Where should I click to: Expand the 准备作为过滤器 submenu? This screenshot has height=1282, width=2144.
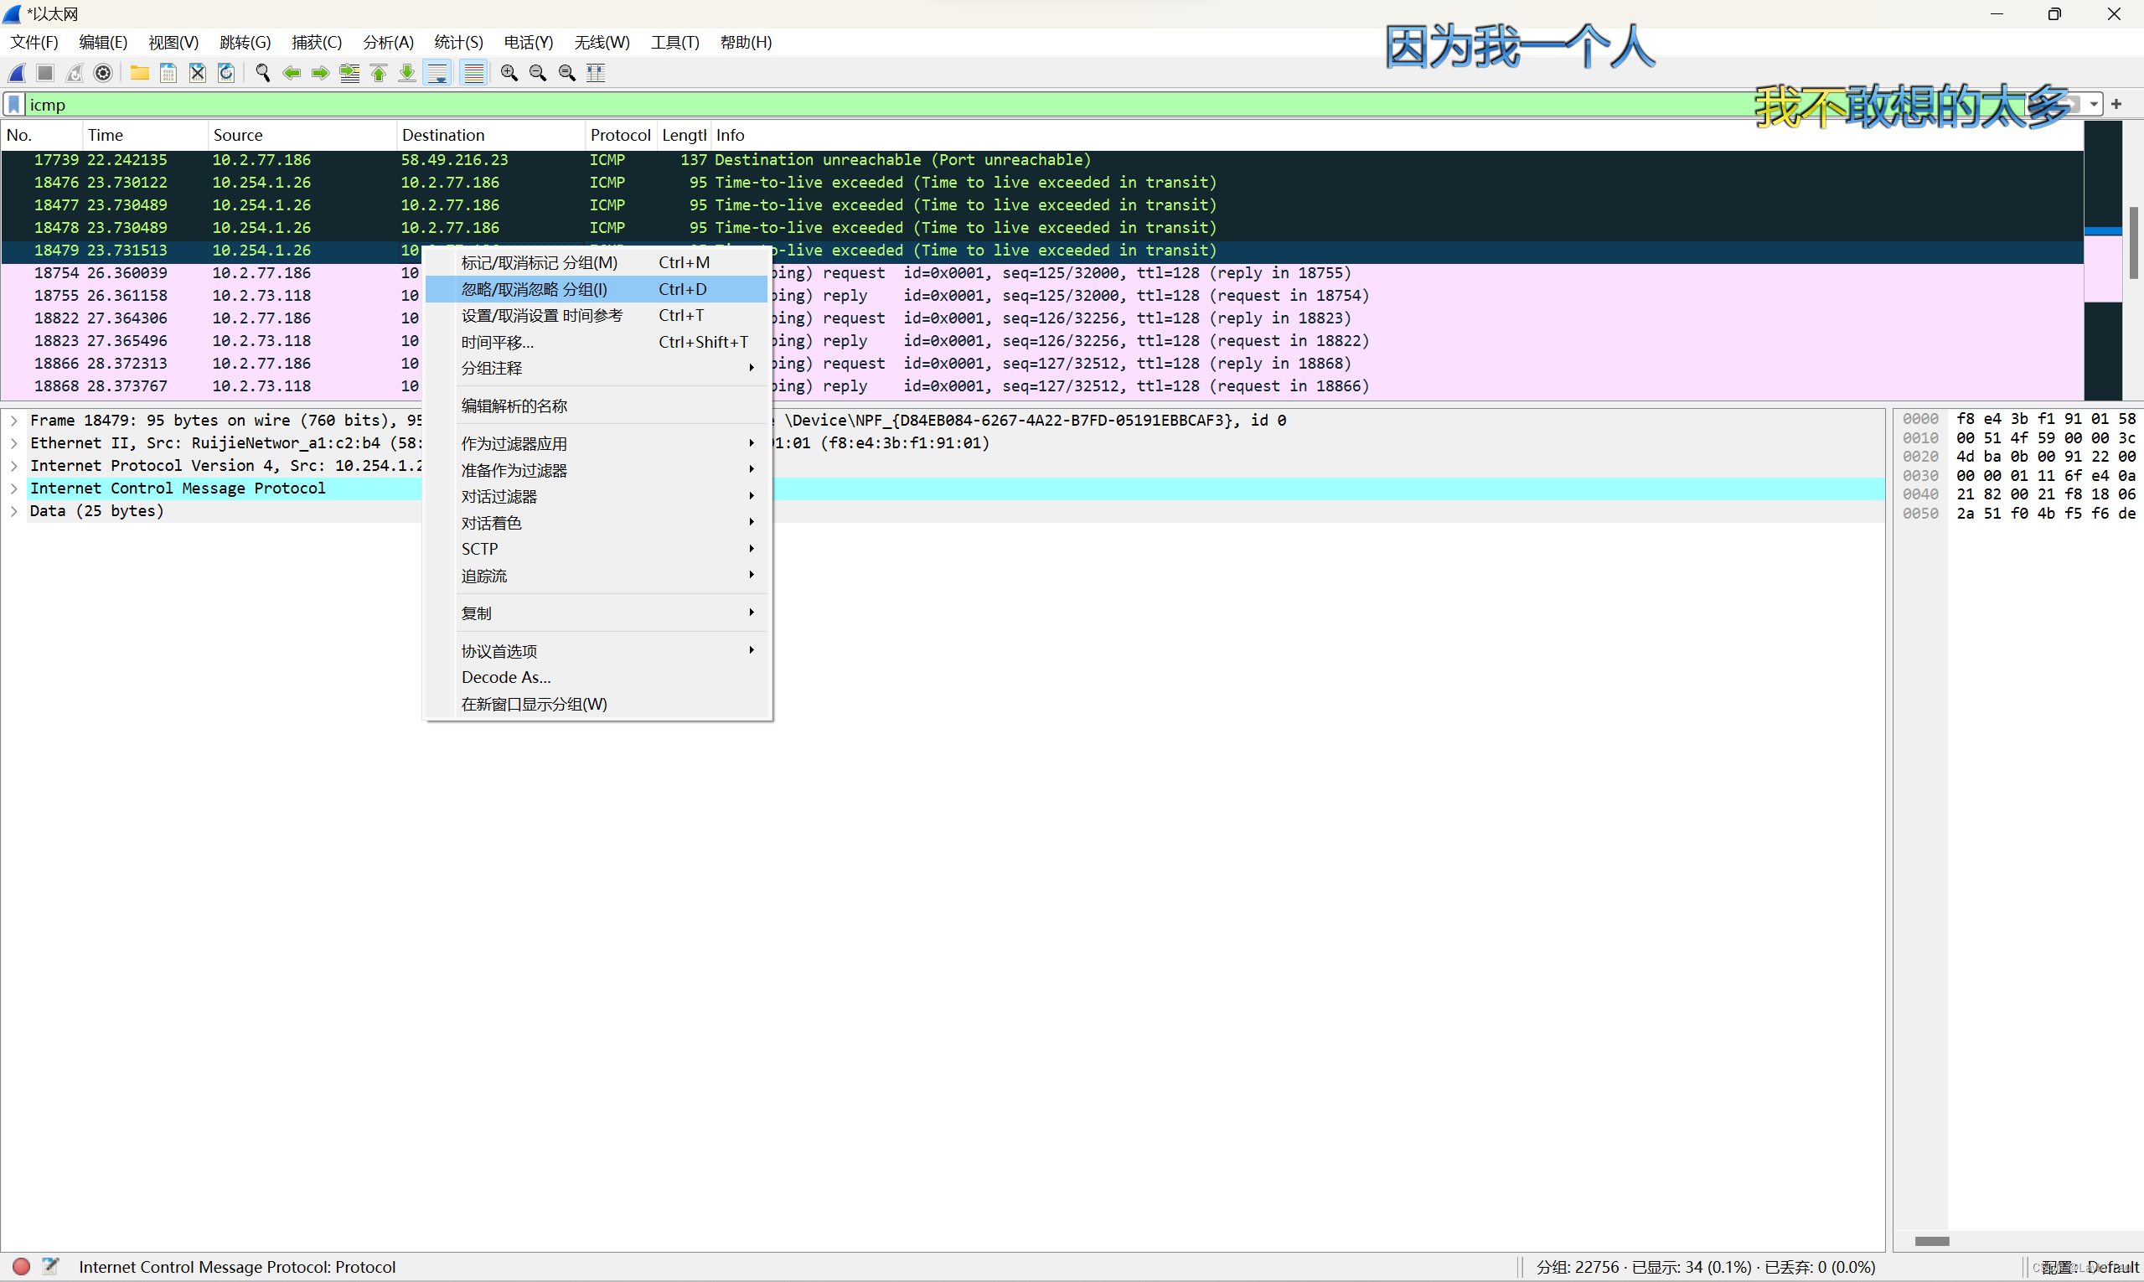point(597,471)
